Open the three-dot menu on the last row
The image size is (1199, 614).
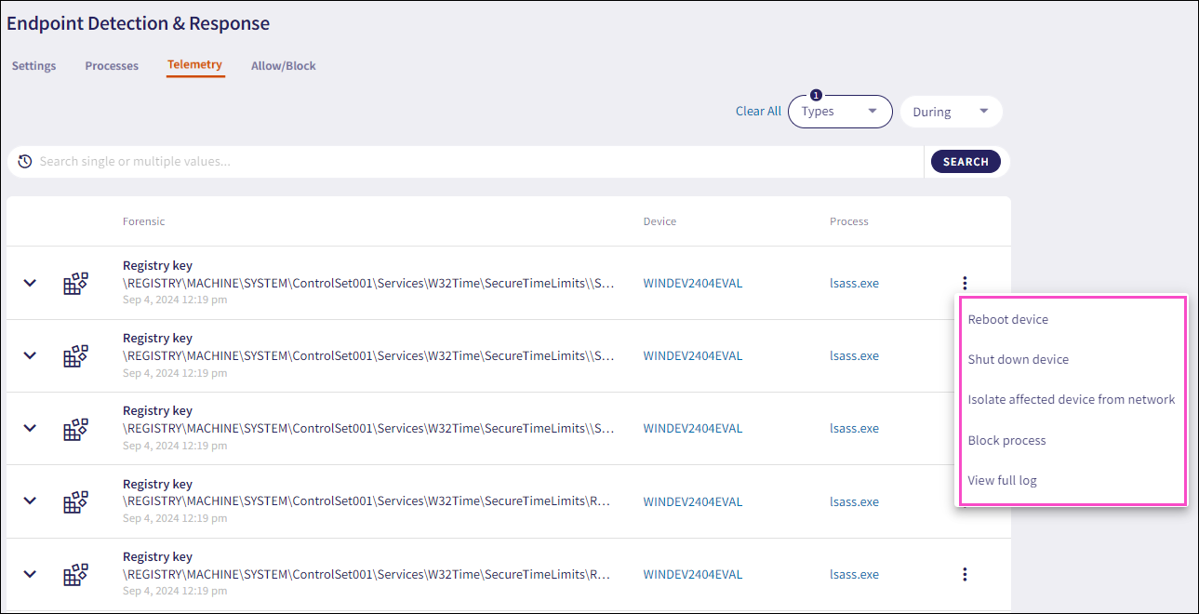(x=965, y=574)
